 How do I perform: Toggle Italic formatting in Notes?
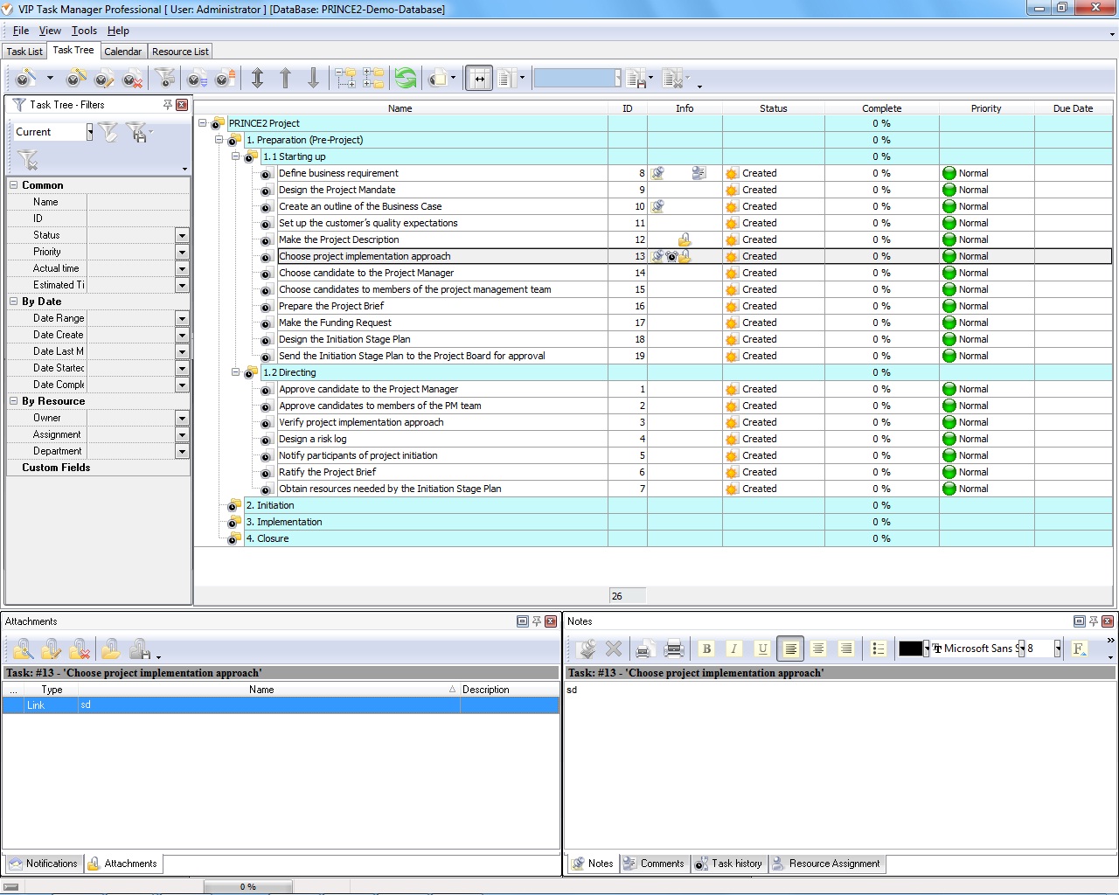[x=734, y=649]
